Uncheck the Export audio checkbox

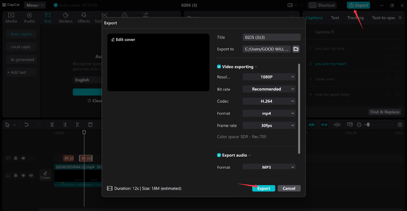point(219,155)
